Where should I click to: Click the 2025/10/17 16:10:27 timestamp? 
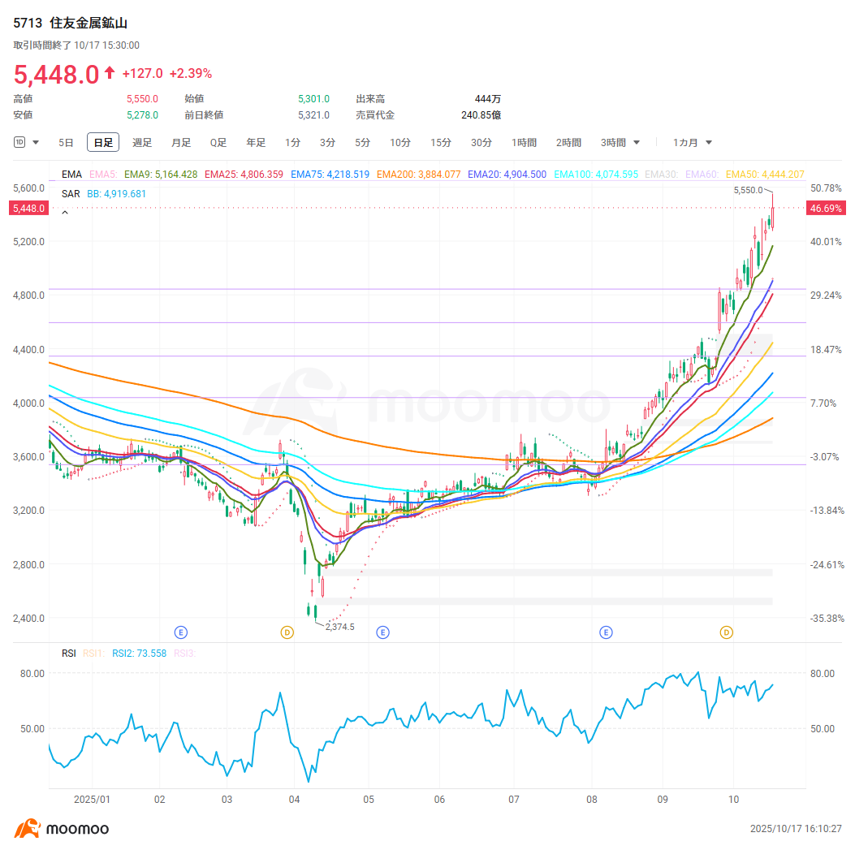click(x=796, y=829)
